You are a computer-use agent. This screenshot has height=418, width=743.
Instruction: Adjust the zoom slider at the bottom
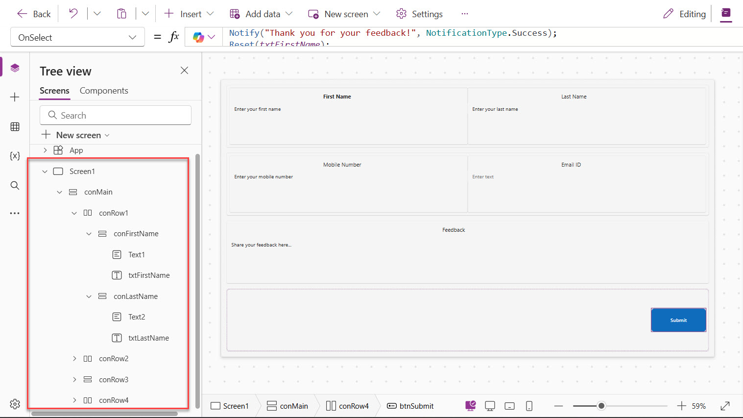602,406
